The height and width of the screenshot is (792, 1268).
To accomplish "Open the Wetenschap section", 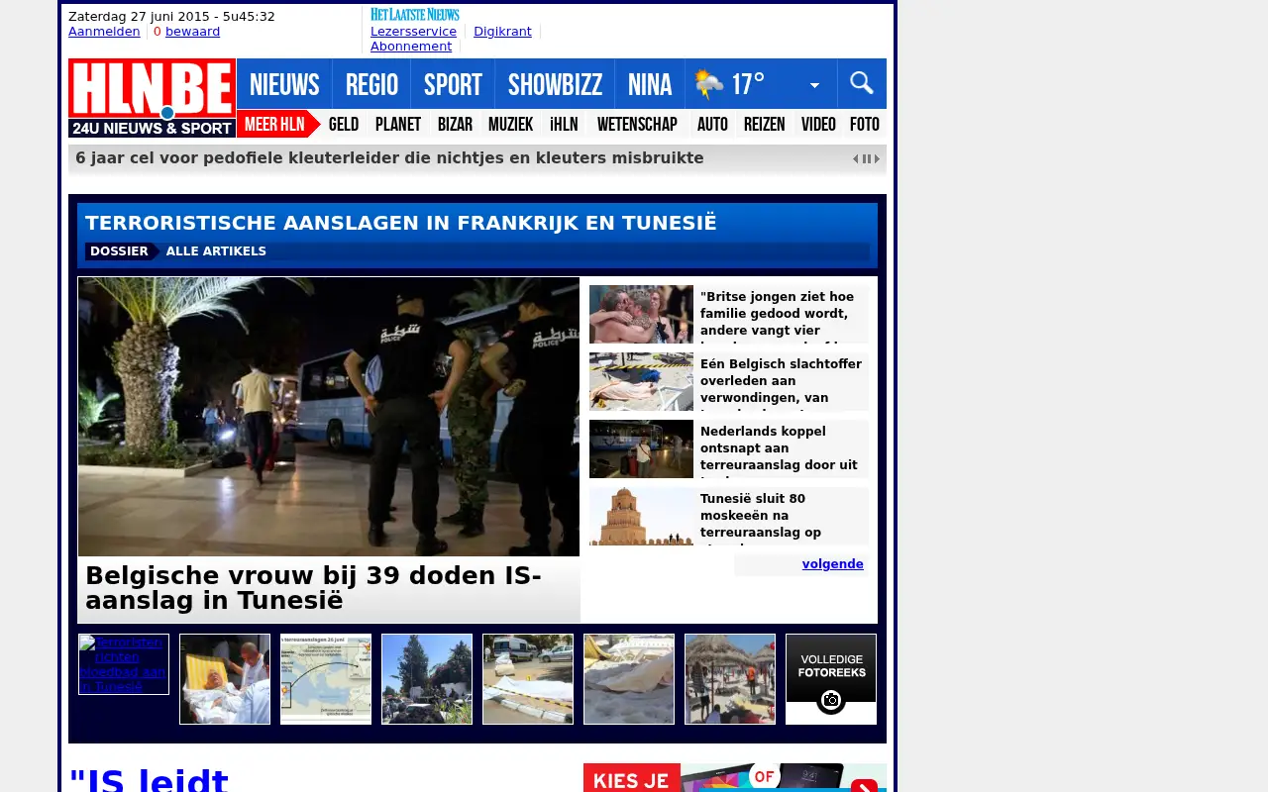I will coord(637,124).
